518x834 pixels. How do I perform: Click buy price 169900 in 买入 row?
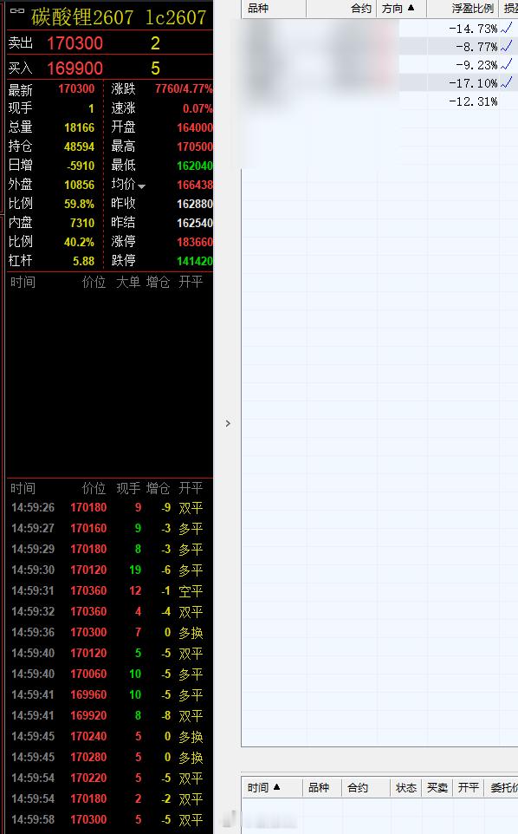[74, 68]
